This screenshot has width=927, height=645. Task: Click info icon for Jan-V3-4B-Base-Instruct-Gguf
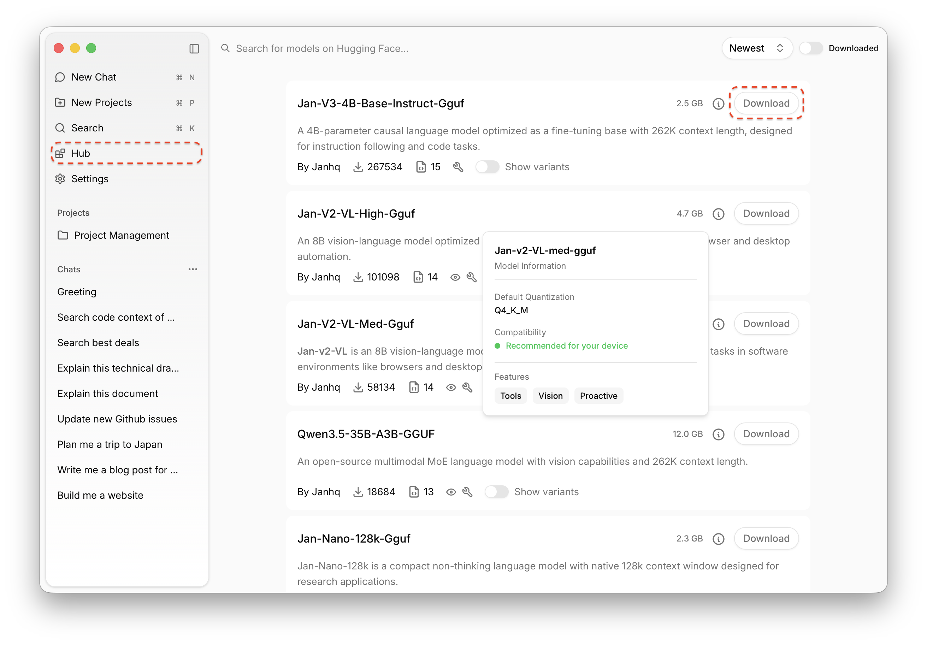718,104
